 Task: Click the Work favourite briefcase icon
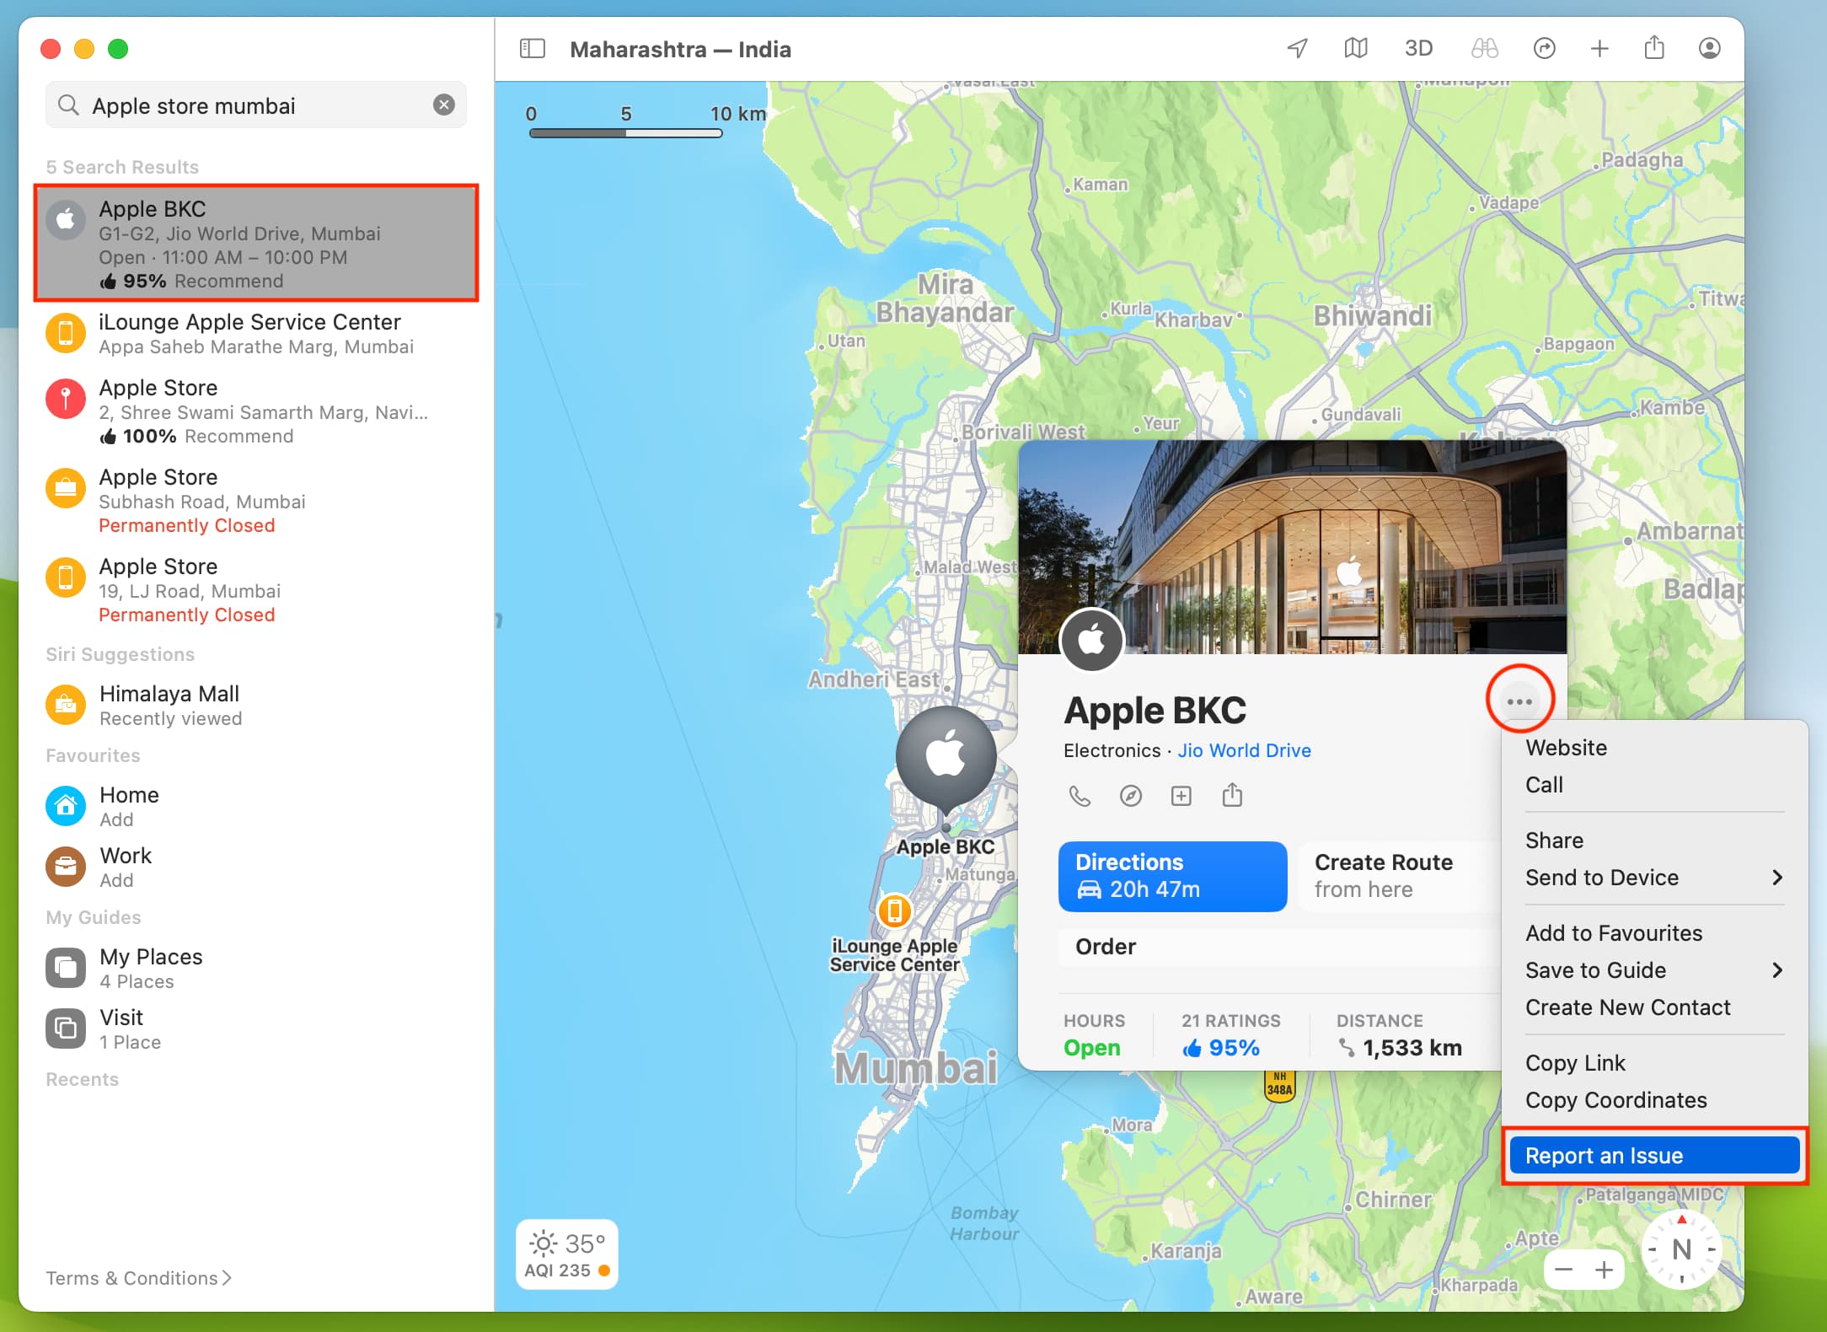point(66,867)
